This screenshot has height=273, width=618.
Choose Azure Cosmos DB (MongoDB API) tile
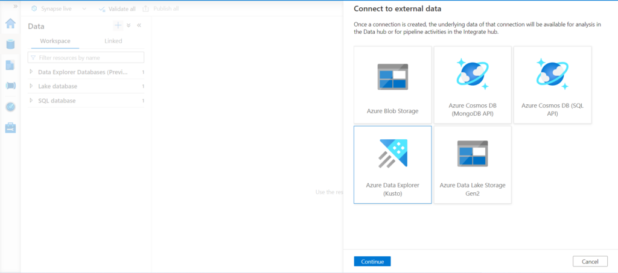coord(472,85)
